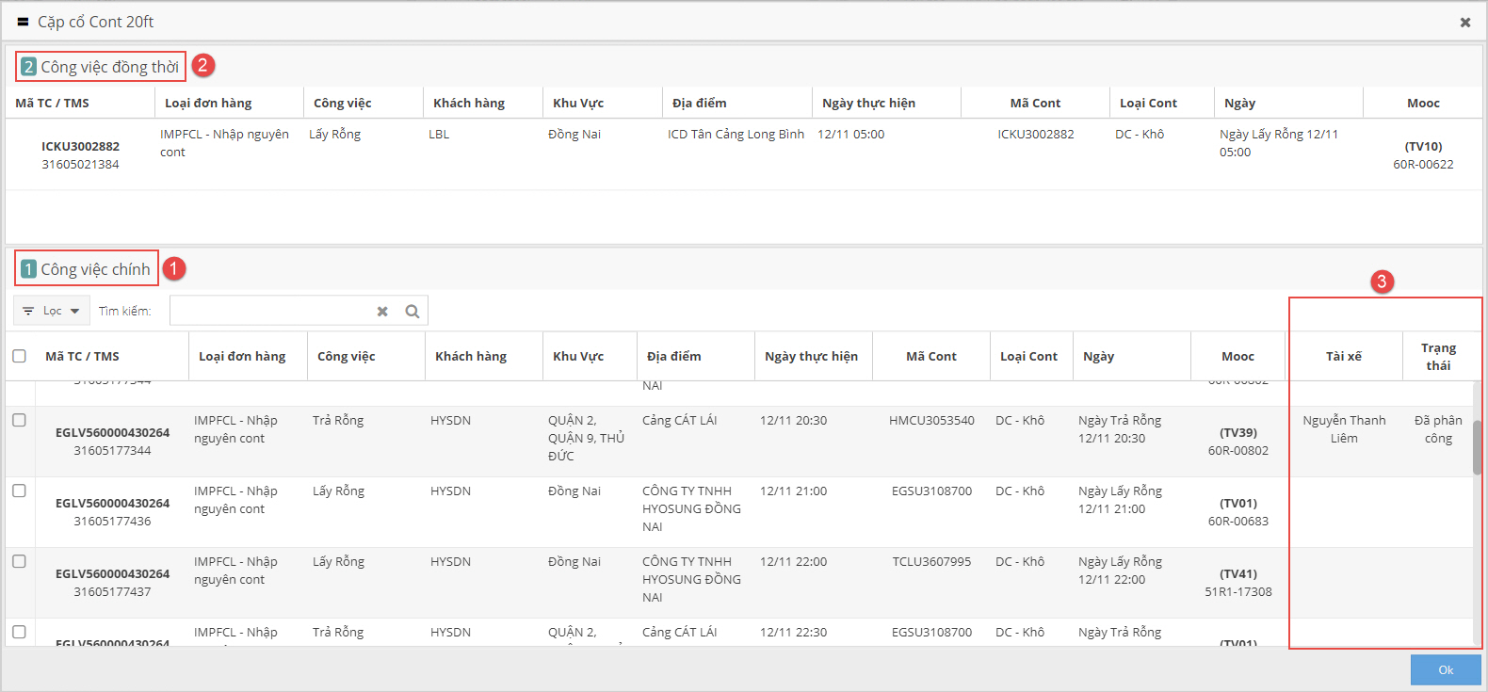1488x692 pixels.
Task: Click the filter icon beside Lọc
Action: pos(28,311)
